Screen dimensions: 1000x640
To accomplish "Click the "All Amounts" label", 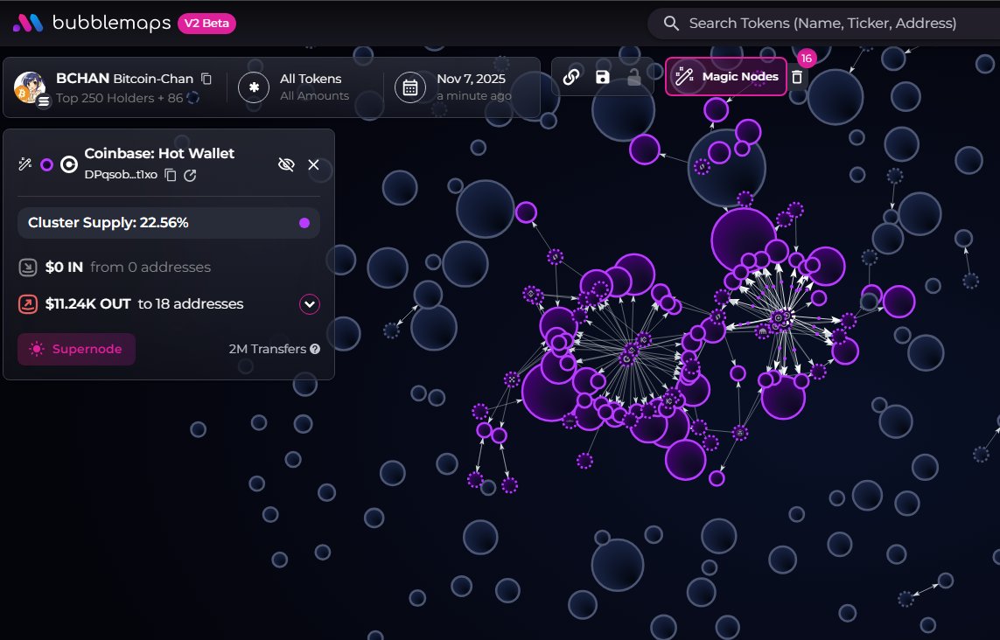I will pos(314,95).
